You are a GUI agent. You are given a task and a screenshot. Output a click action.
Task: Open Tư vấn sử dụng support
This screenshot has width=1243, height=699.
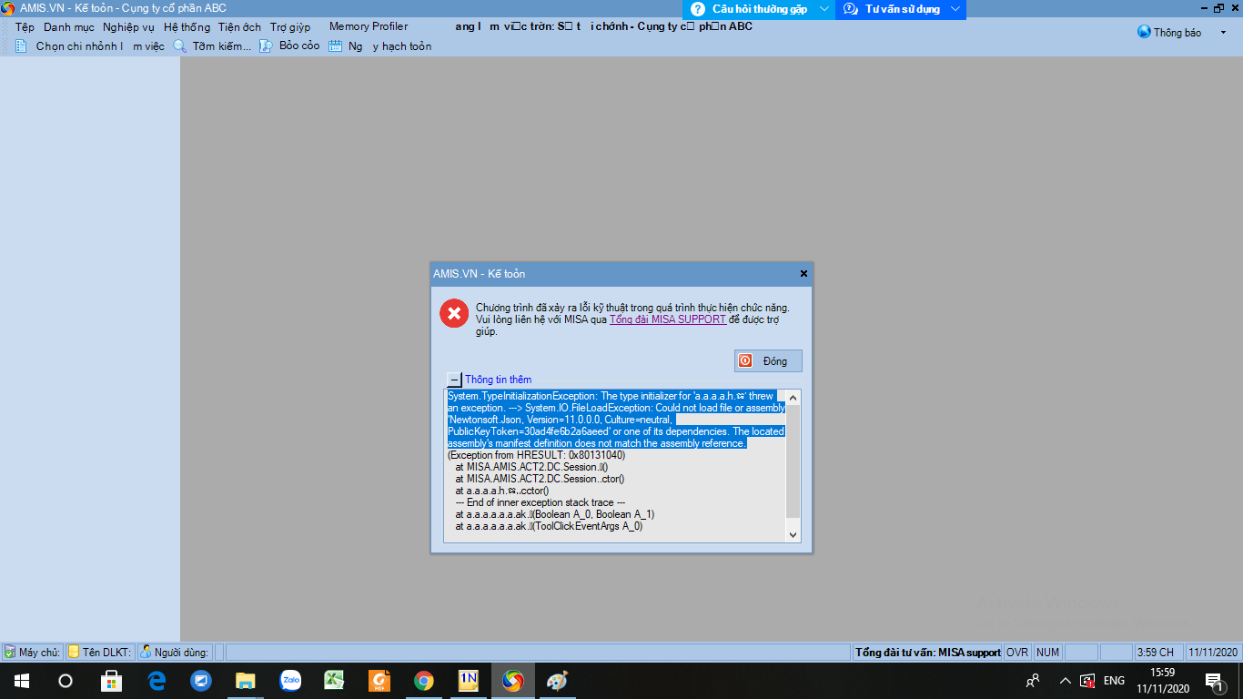click(903, 9)
